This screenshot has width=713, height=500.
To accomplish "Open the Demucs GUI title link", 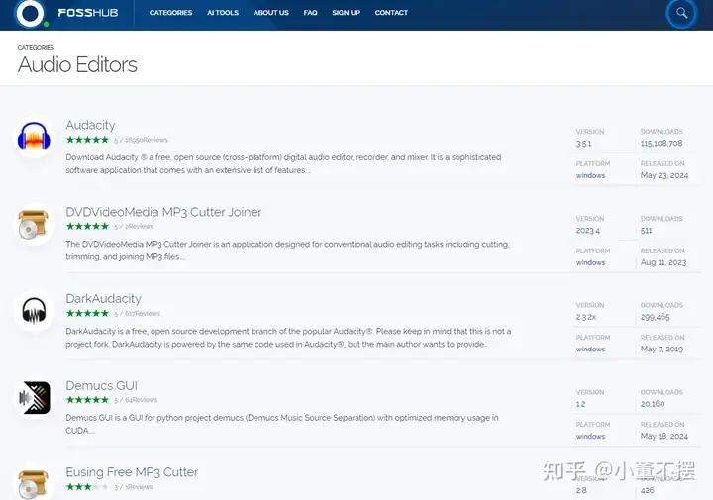I will (101, 385).
